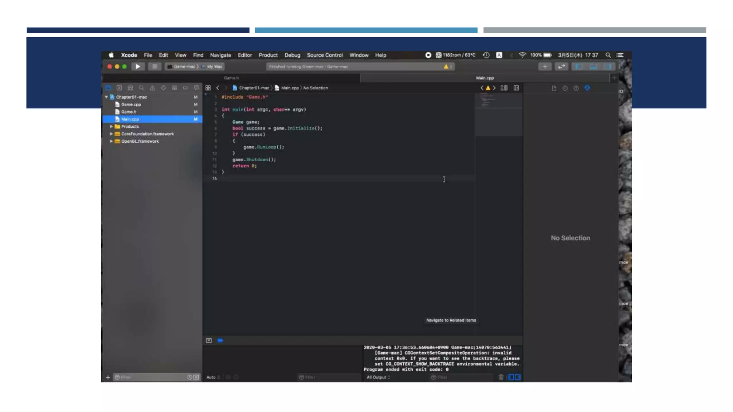Click the Library plus button in toolbar
733x412 pixels.
[545, 67]
